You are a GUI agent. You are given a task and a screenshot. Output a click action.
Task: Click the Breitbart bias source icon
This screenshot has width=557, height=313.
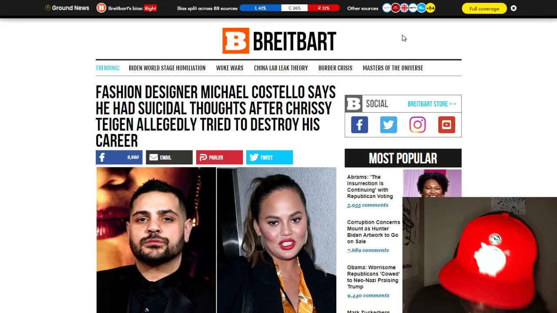tap(101, 8)
